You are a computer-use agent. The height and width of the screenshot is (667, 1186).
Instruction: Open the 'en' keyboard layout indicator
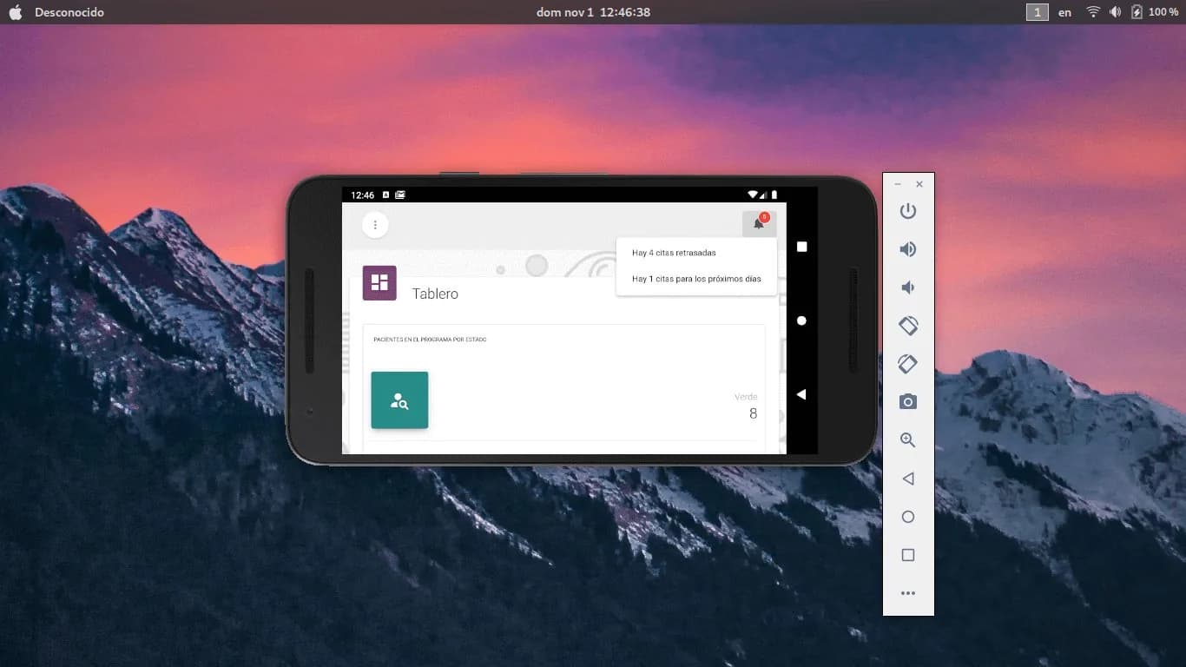tap(1064, 12)
